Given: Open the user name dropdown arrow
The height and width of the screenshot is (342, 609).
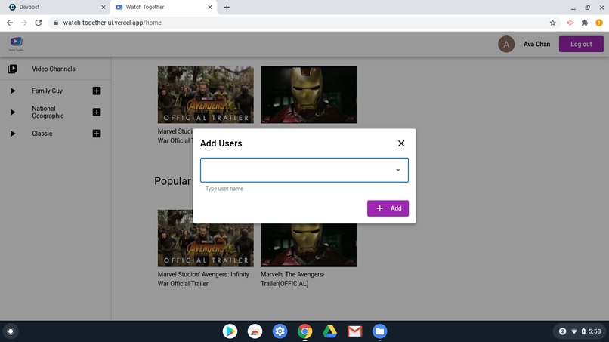Looking at the screenshot, I should point(397,170).
